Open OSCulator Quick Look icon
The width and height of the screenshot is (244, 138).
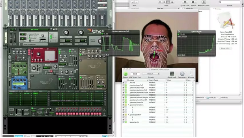pos(172,74)
